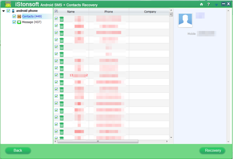This screenshot has width=233, height=159.
Task: Select Contacts (449) in the tree
Action: [32, 16]
